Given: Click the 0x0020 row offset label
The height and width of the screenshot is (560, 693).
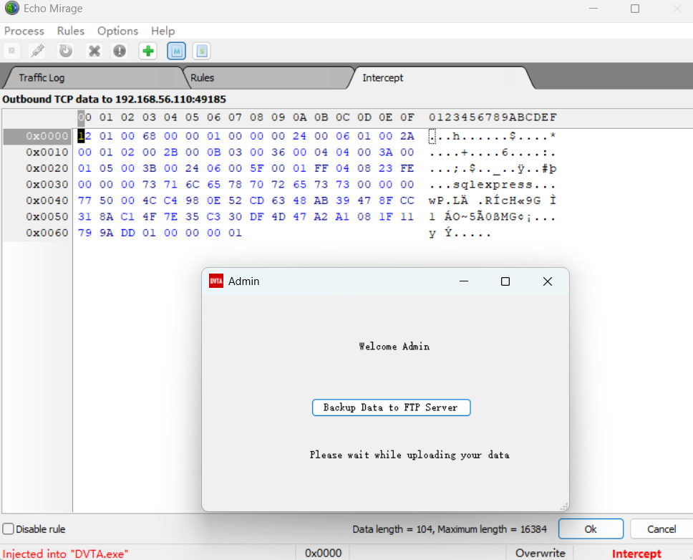Looking at the screenshot, I should (x=47, y=168).
